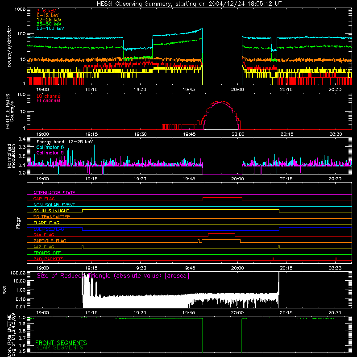357x357 pixels.
Task: Select the 50-100 keV legend entry
Action: (x=50, y=29)
